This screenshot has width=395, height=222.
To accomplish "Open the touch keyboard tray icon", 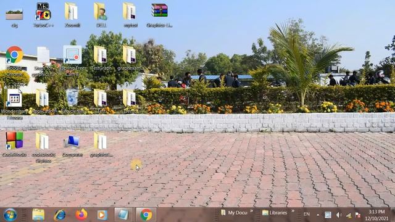I will pos(328,215).
